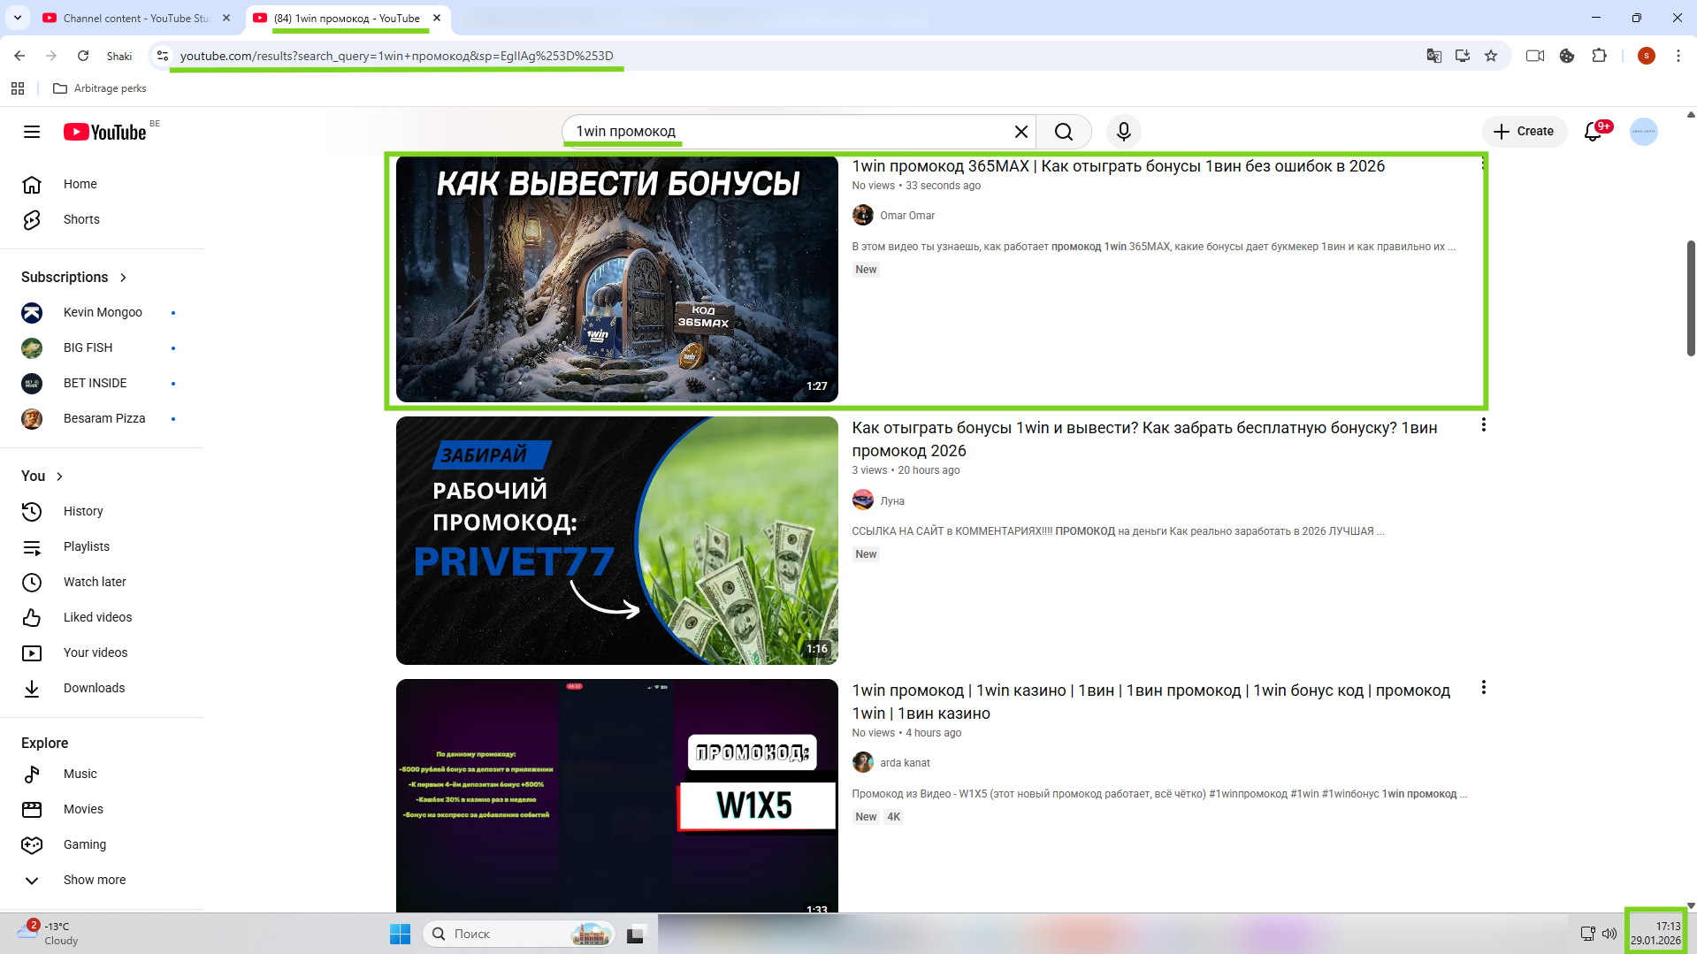Select the 1win промокод YouTube tab
The image size is (1697, 954).
348,18
